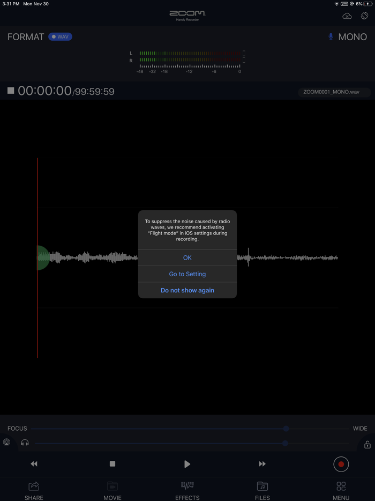Tap OK in the flight mode alert
This screenshot has height=501, width=375.
[x=187, y=257]
